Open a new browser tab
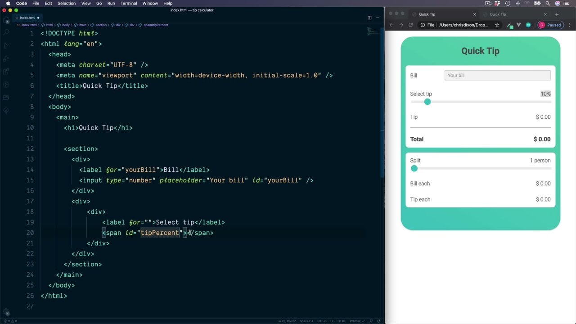Screen dimensions: 576x324 click(557, 14)
